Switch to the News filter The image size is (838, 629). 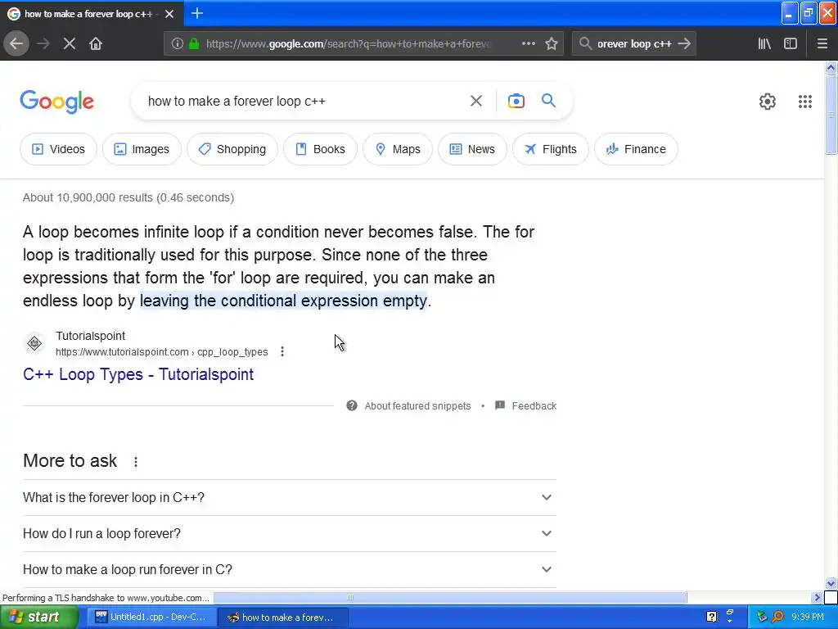(x=472, y=149)
